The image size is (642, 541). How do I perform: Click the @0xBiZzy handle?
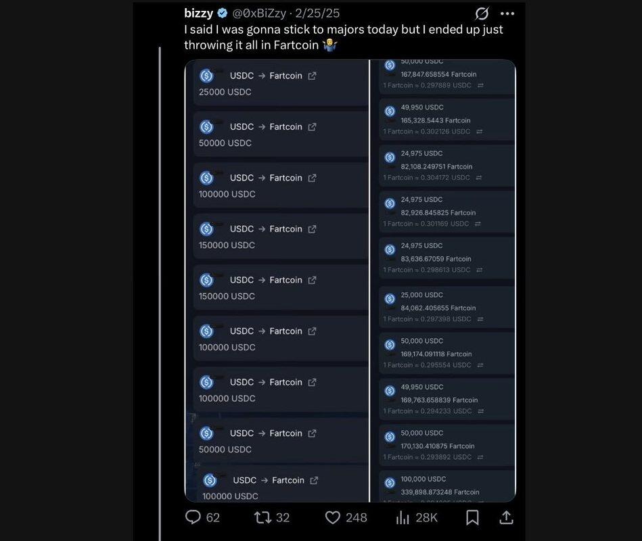[259, 14]
